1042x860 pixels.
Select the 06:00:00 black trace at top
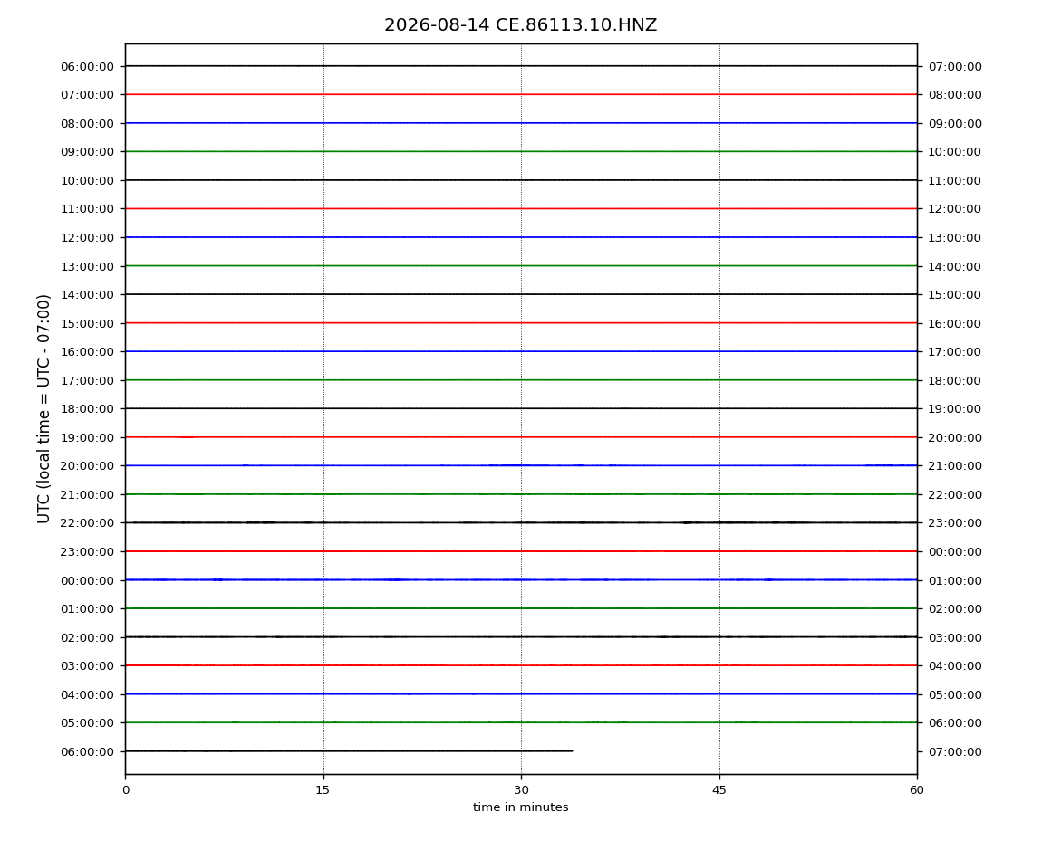[521, 66]
